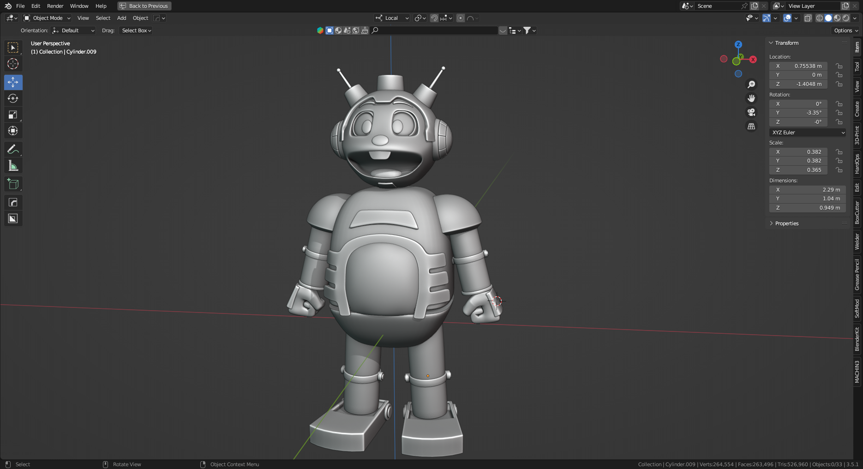Switch to material preview shading
The height and width of the screenshot is (469, 863).
(x=837, y=18)
